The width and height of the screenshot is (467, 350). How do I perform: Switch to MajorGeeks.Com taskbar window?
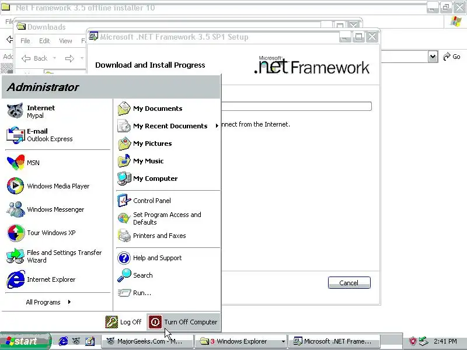[147, 341]
